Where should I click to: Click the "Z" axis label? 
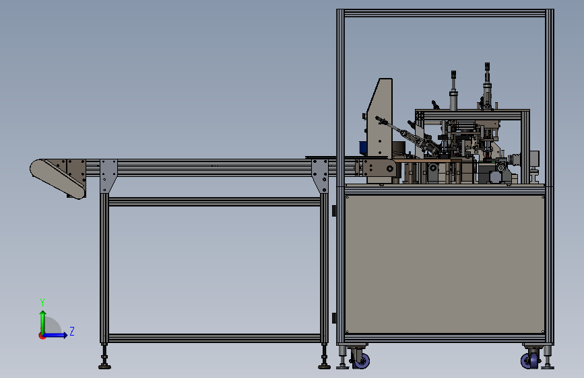[x=72, y=331]
